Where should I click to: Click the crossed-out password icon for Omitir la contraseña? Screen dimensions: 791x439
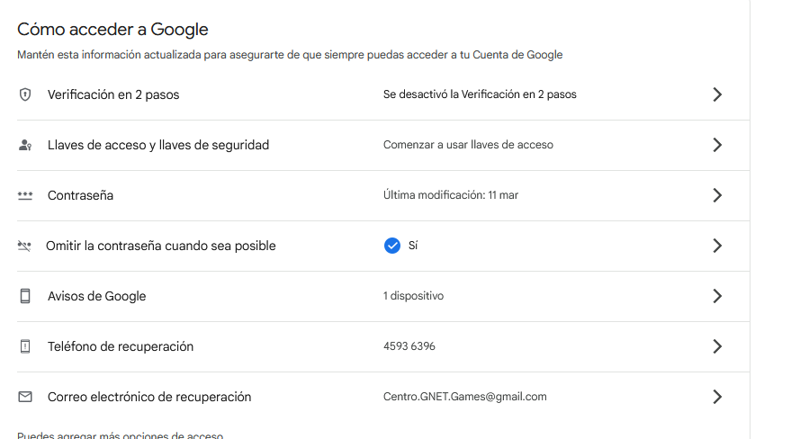pos(24,246)
